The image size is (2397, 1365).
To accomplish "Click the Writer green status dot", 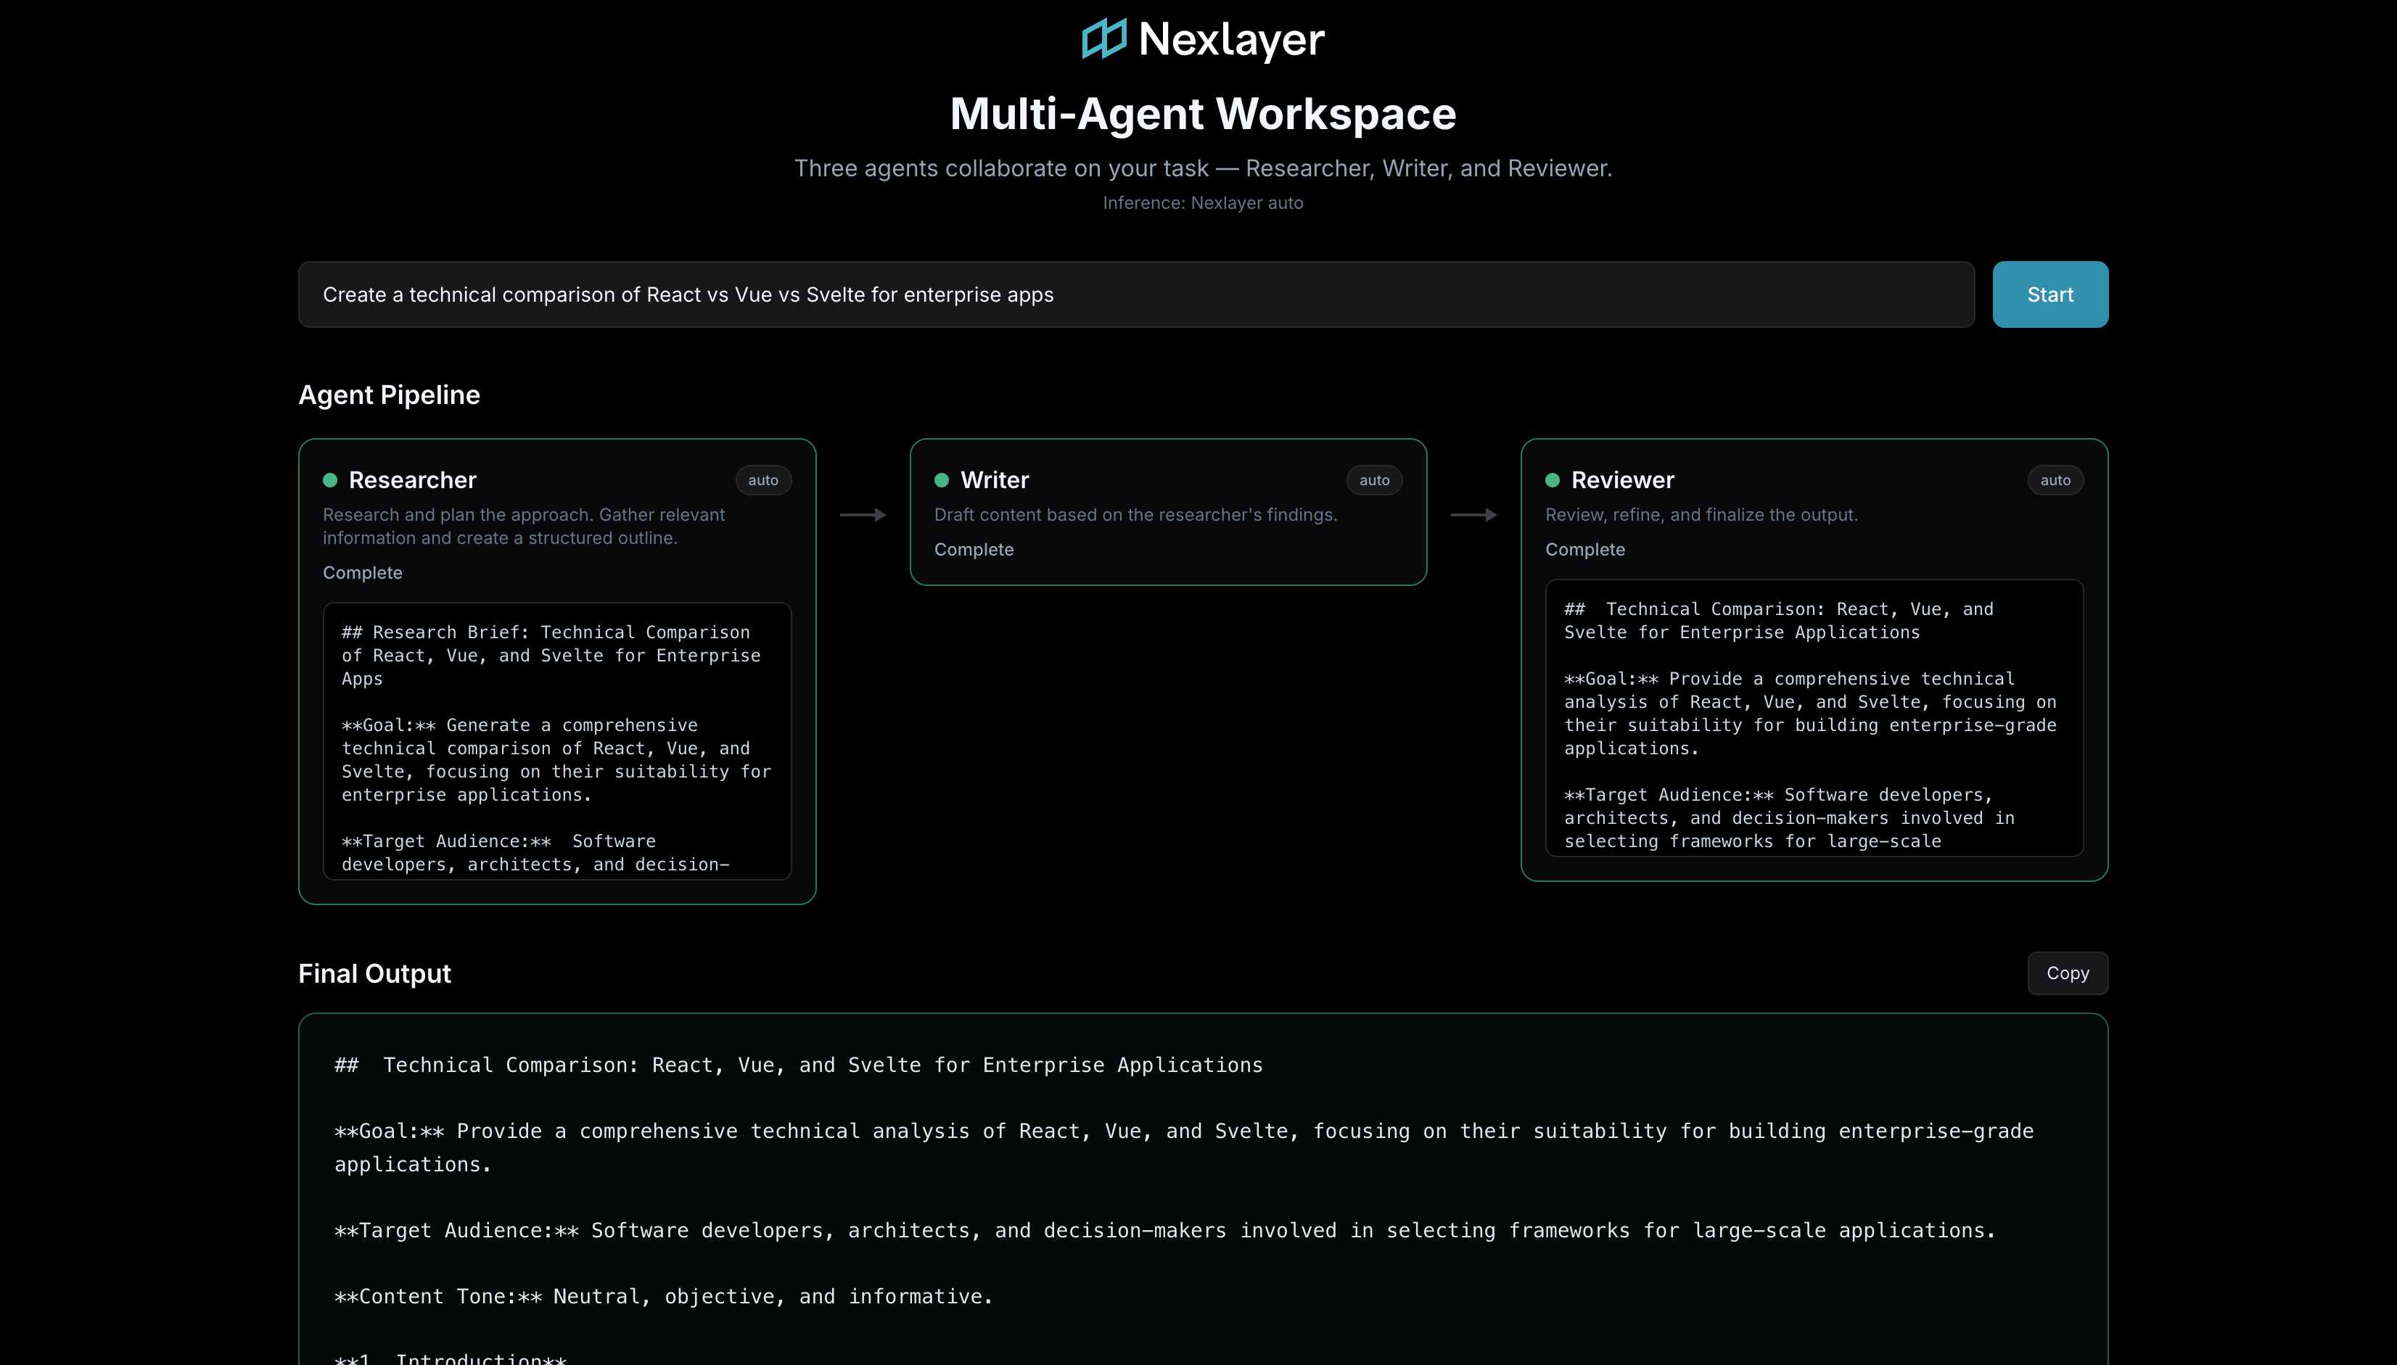I will tap(941, 480).
